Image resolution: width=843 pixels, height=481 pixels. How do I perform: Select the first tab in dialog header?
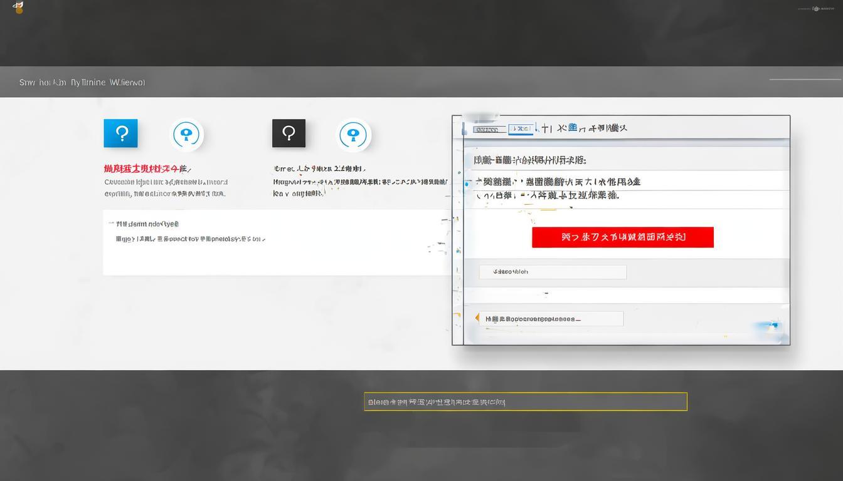[x=489, y=130]
